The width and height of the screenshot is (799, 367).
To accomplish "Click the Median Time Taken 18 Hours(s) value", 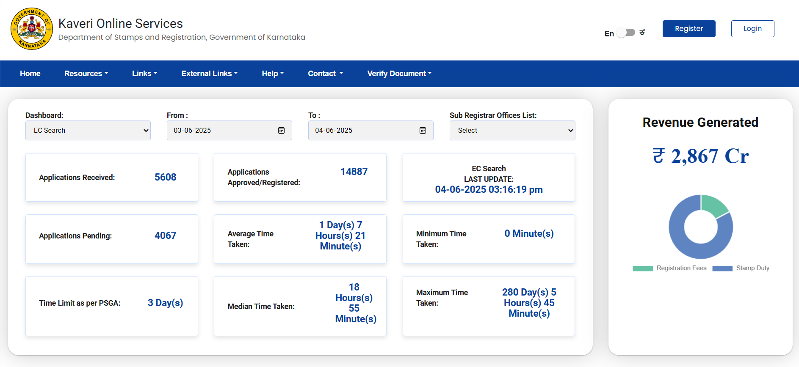I will pyautogui.click(x=355, y=303).
